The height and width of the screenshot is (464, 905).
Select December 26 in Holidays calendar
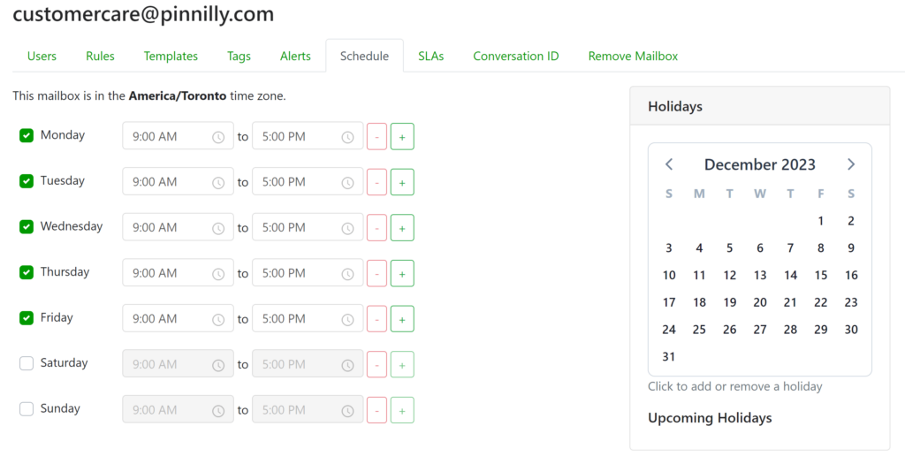[x=729, y=330]
